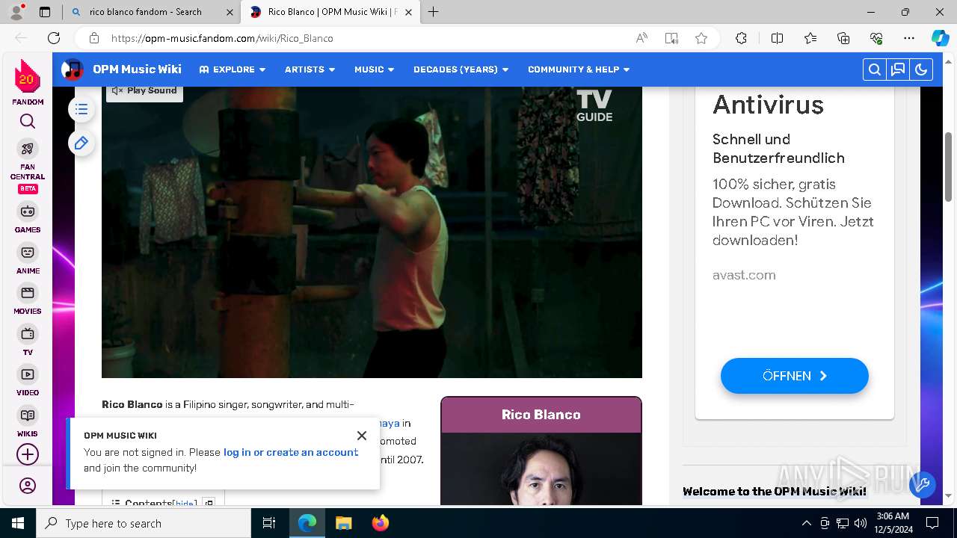Open the browser Extensions icon

741,38
